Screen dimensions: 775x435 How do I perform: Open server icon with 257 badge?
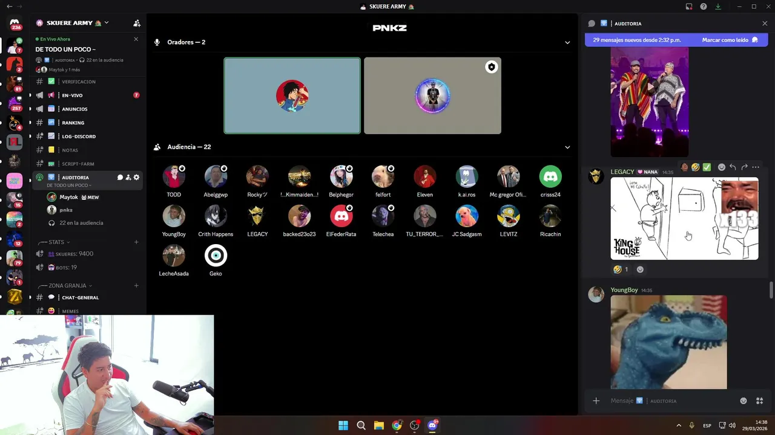[x=15, y=103]
